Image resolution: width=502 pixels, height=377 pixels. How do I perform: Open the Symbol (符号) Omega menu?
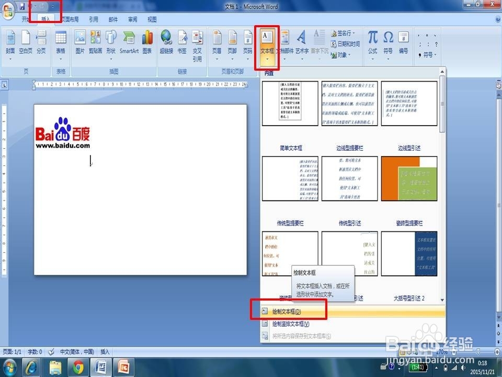click(x=388, y=45)
